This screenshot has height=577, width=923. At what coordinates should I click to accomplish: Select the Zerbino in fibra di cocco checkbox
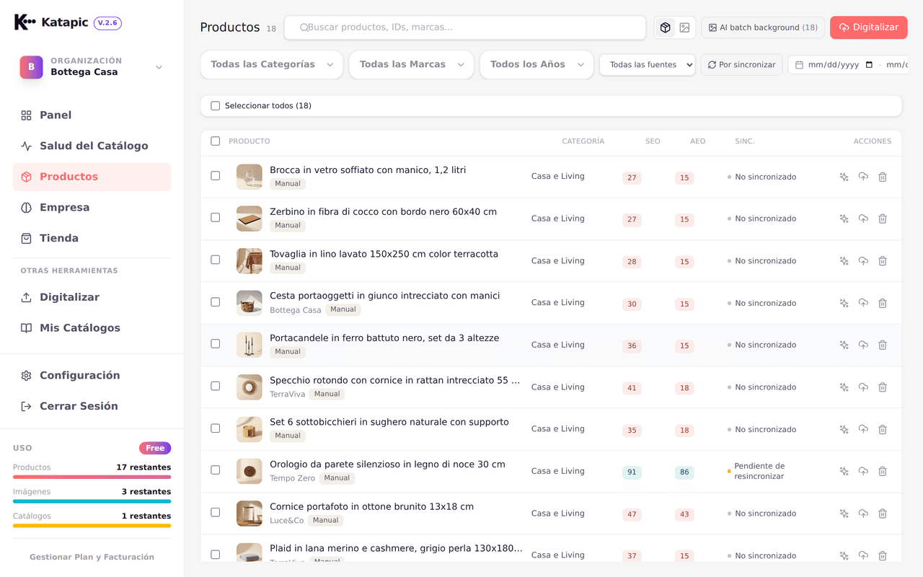[215, 217]
